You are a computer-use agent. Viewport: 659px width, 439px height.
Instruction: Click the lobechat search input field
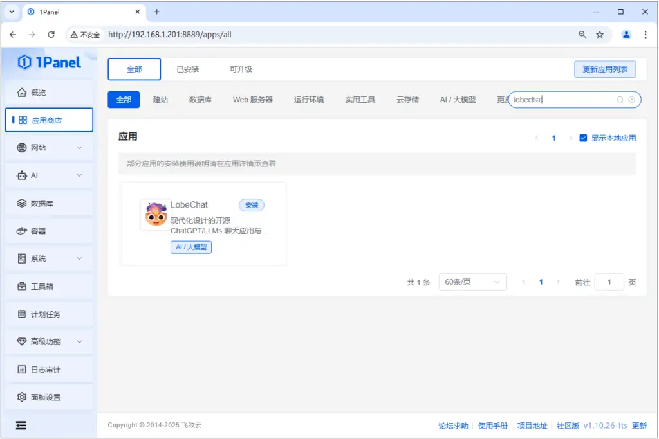[x=566, y=100]
